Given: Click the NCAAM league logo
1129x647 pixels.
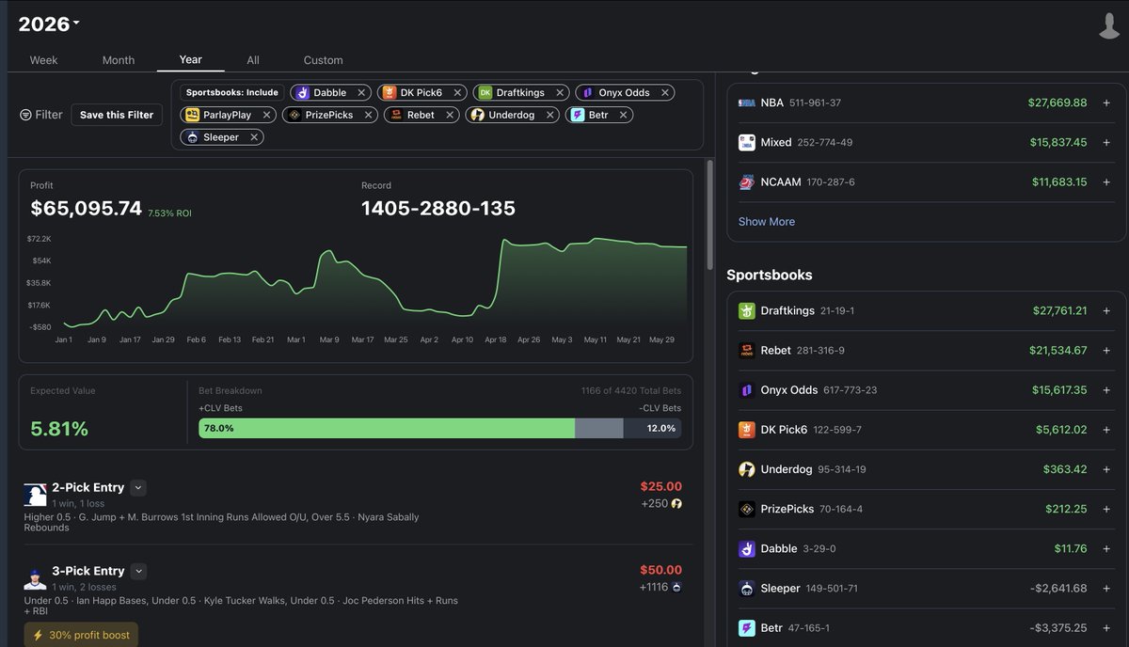Looking at the screenshot, I should [746, 181].
